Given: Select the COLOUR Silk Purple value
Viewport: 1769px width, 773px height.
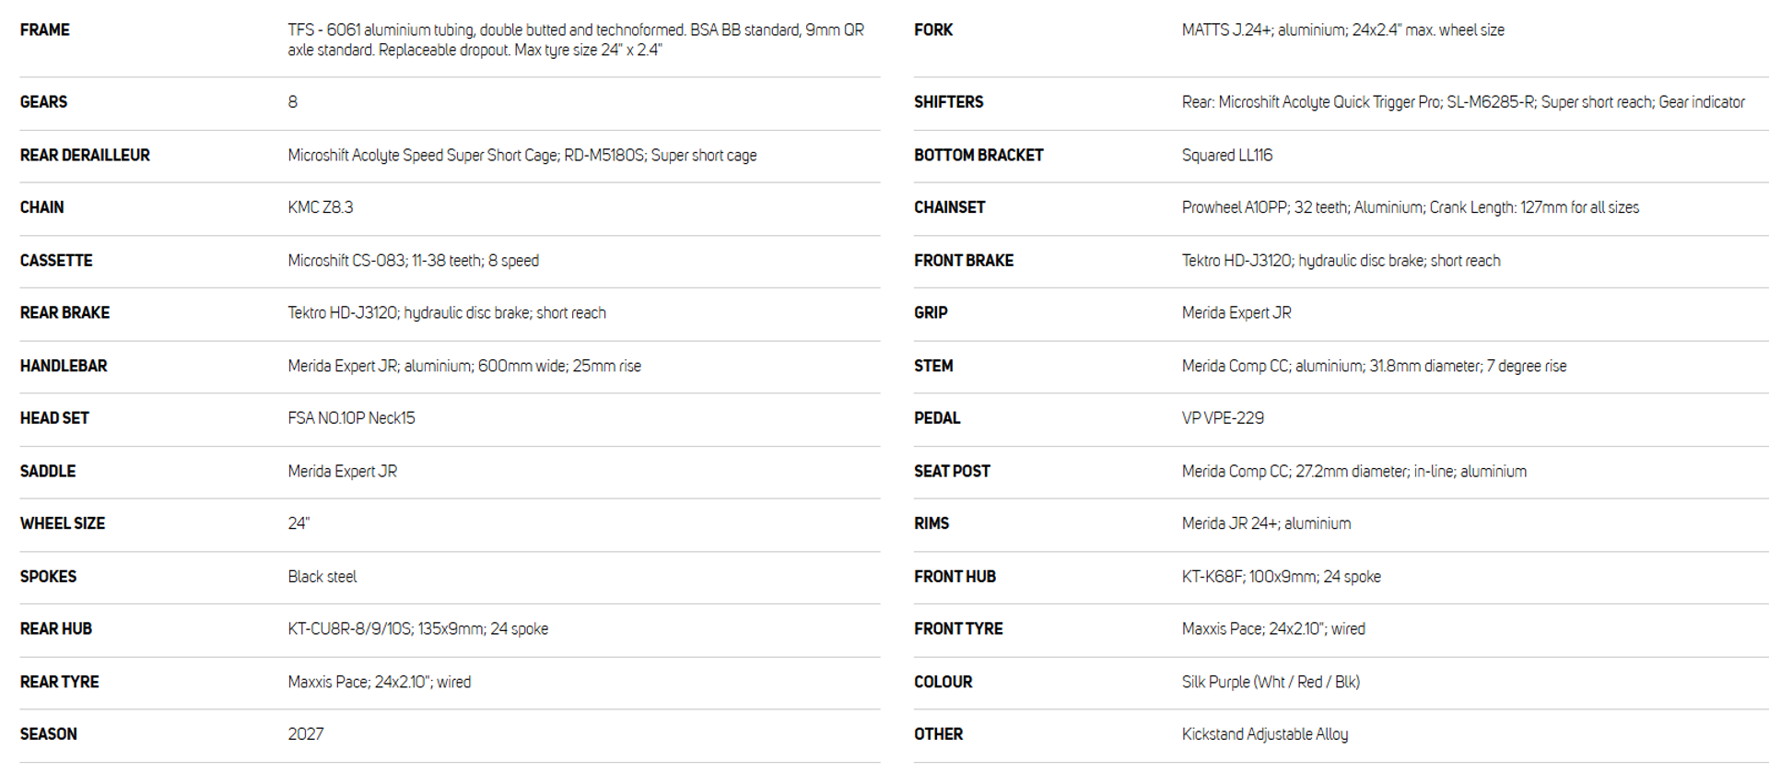Looking at the screenshot, I should click(1271, 682).
